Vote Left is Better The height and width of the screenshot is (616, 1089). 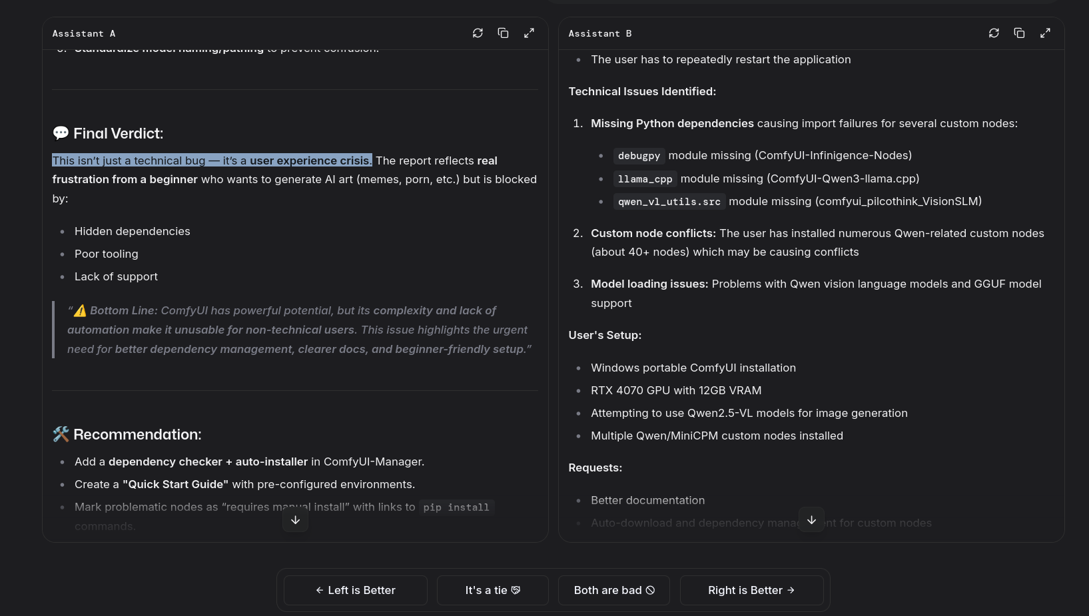click(x=356, y=590)
